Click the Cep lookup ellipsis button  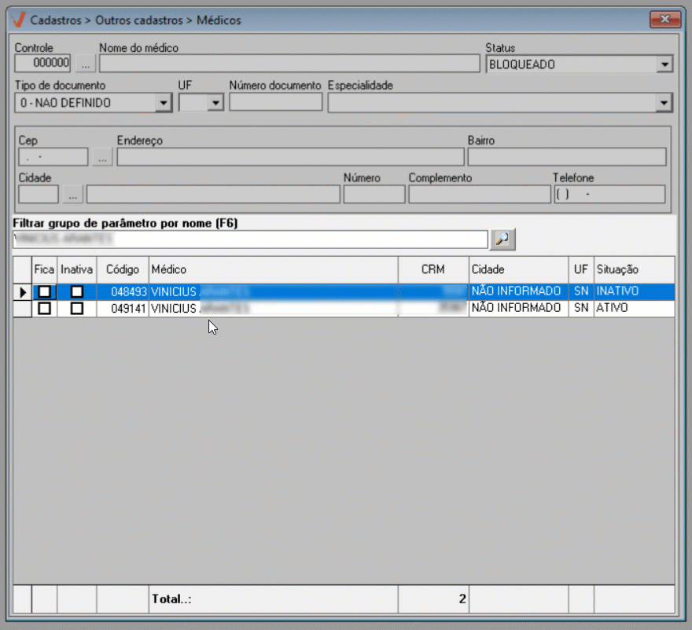click(102, 157)
